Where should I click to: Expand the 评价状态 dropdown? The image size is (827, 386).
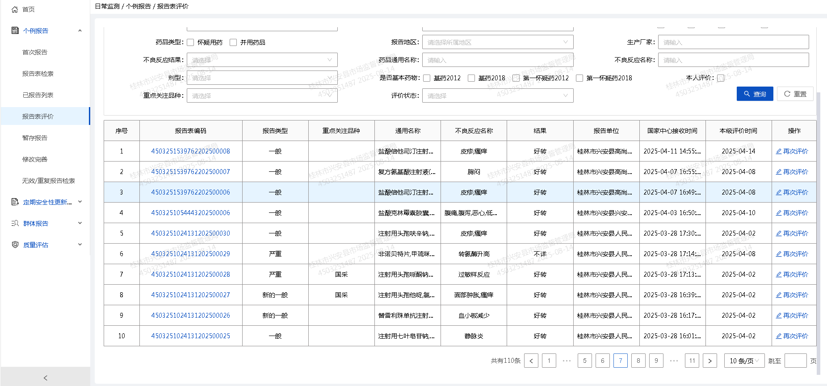click(x=497, y=95)
